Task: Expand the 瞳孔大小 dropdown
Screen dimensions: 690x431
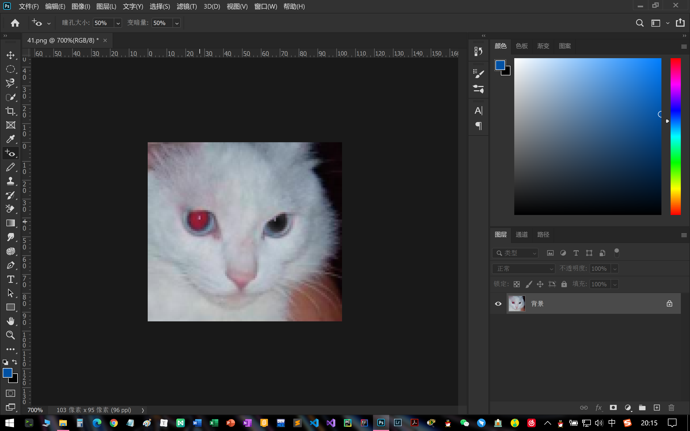Action: click(x=118, y=23)
